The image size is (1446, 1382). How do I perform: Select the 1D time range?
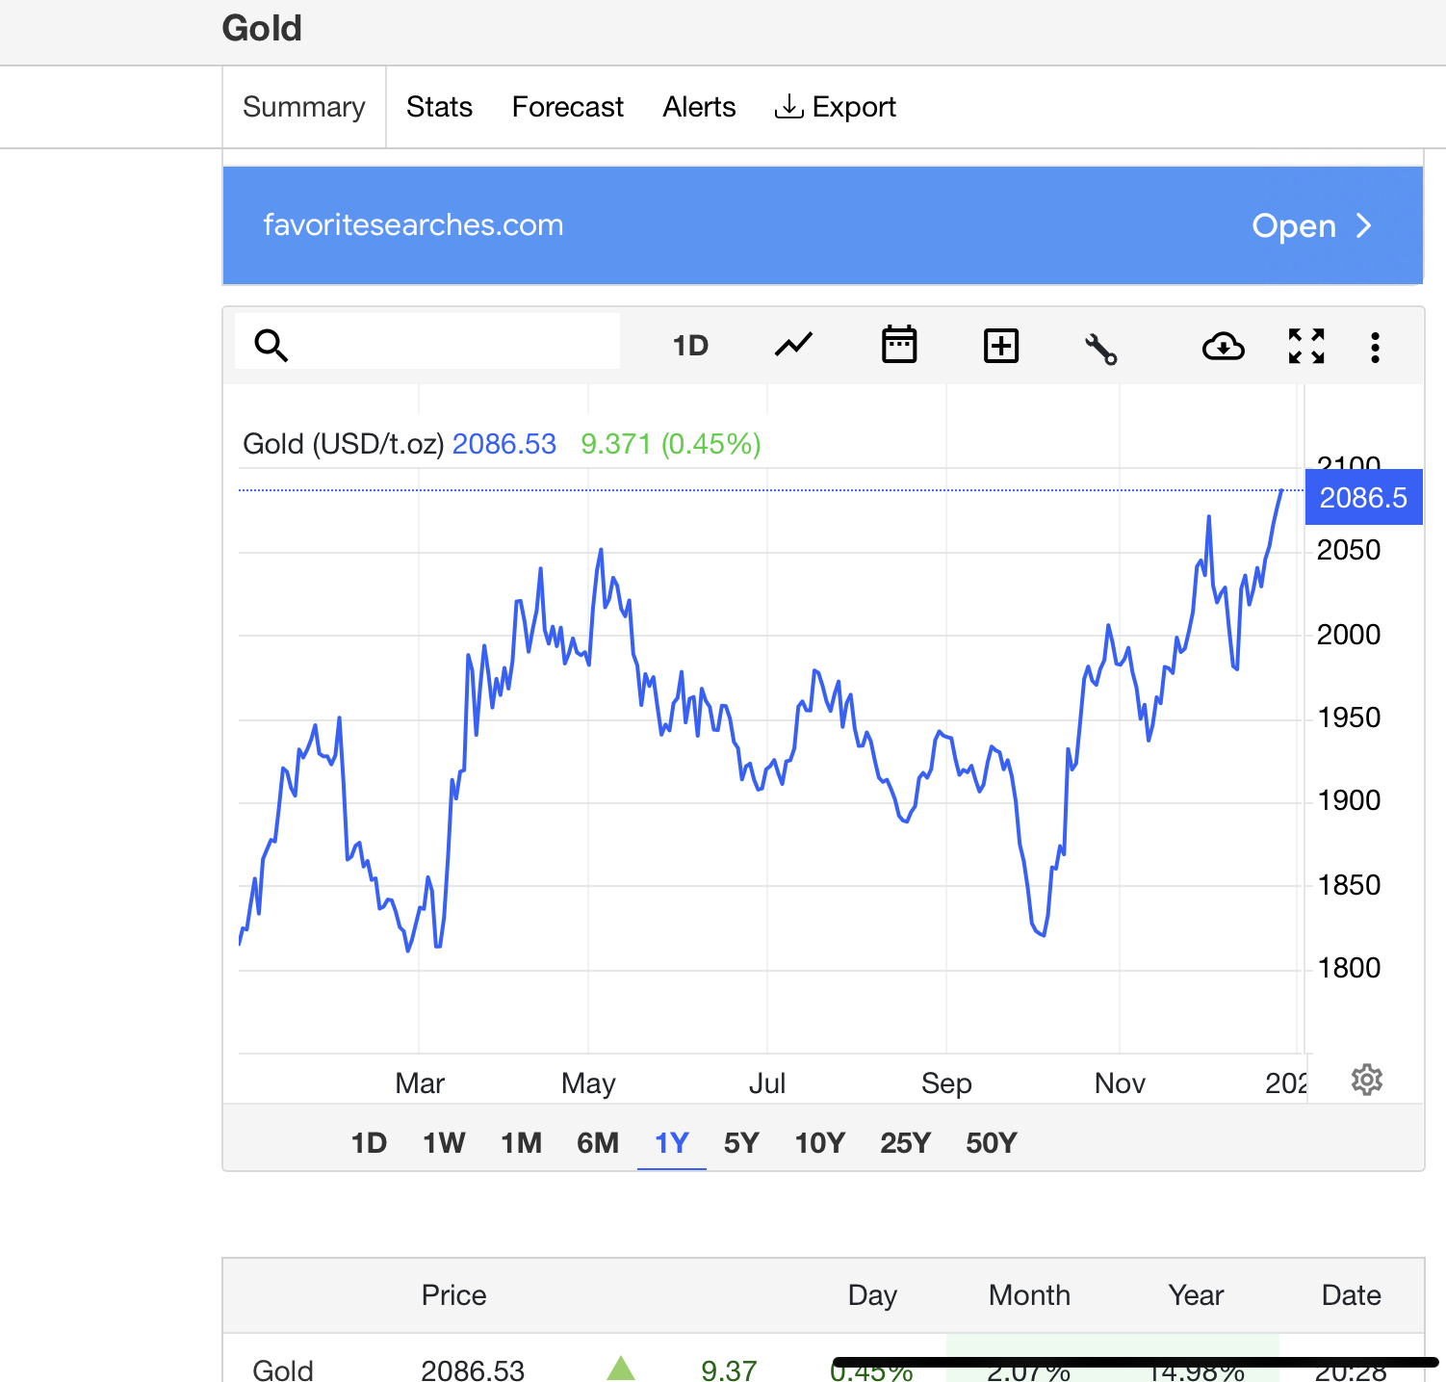pos(369,1143)
